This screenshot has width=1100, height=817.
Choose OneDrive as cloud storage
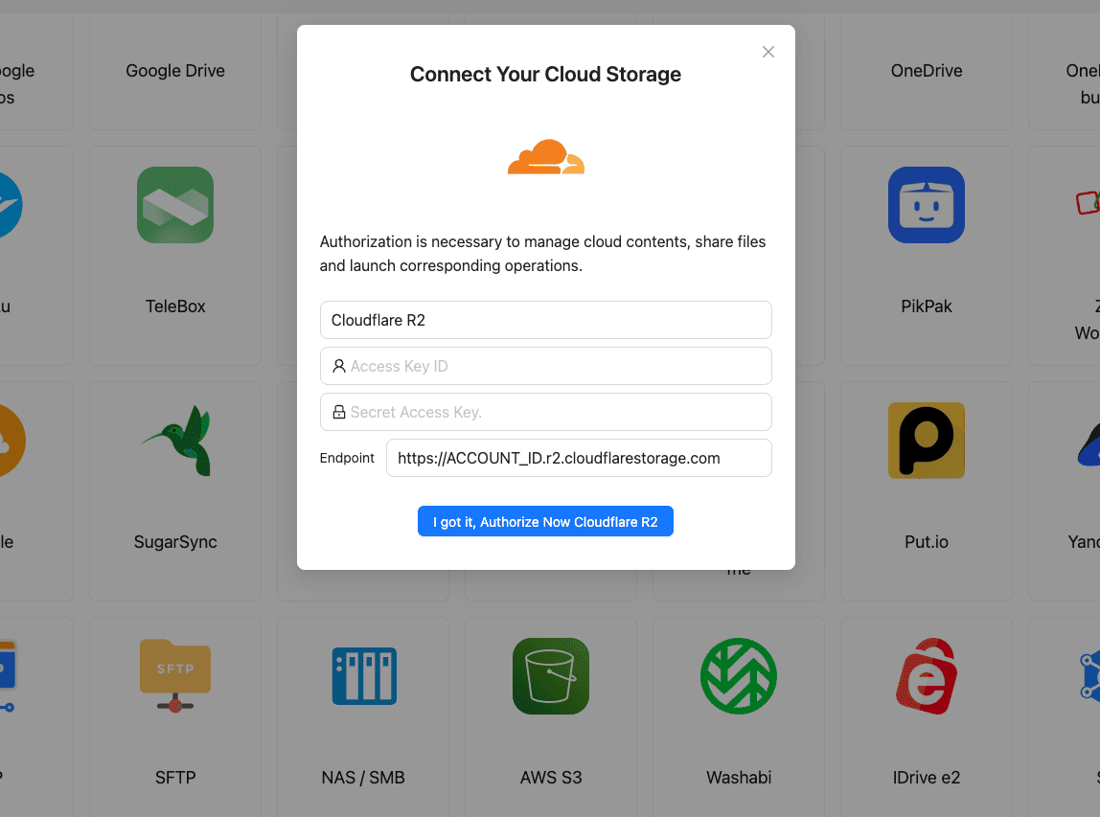tap(926, 71)
